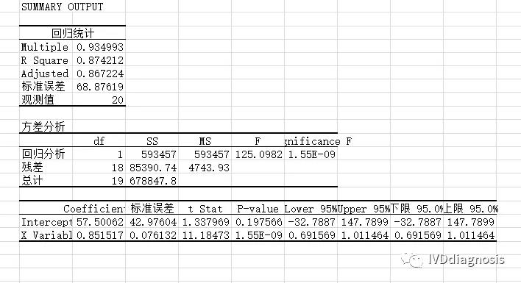The height and width of the screenshot is (283, 521).
Task: Select the total SS cell 678847.8
Action: [x=153, y=181]
